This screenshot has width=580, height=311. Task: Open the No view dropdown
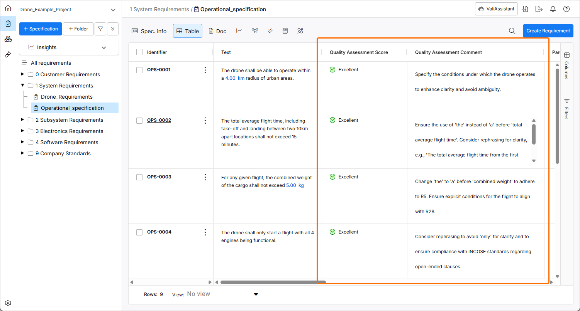tap(222, 294)
